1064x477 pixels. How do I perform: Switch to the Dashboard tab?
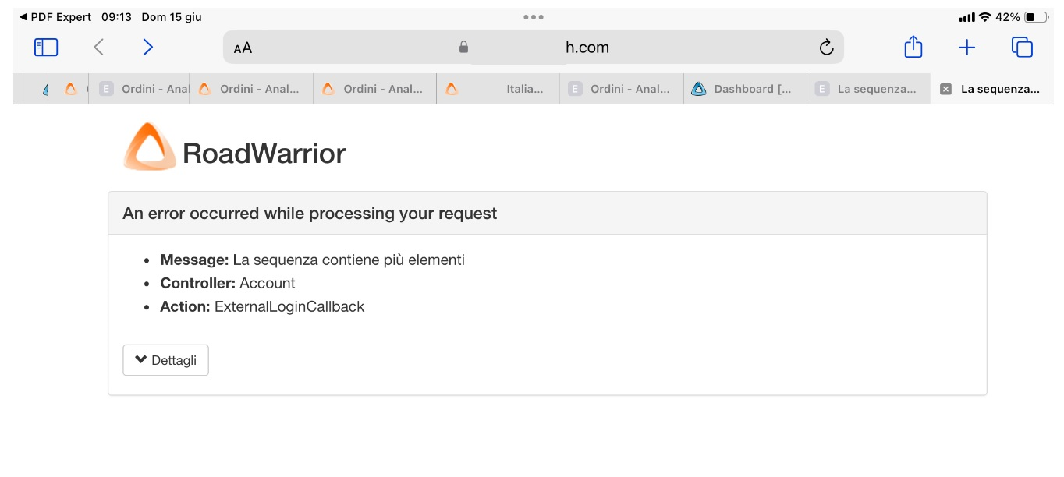click(x=744, y=89)
